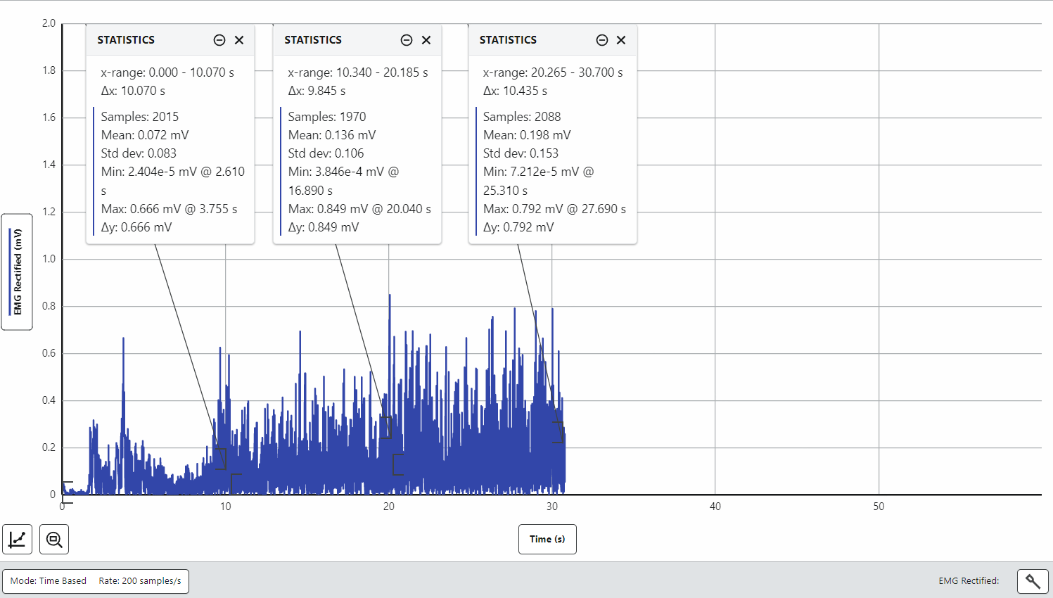Minimize the first Statistics box (0.000 - 10.070 s)
Screen dimensions: 1053x598
(x=219, y=40)
